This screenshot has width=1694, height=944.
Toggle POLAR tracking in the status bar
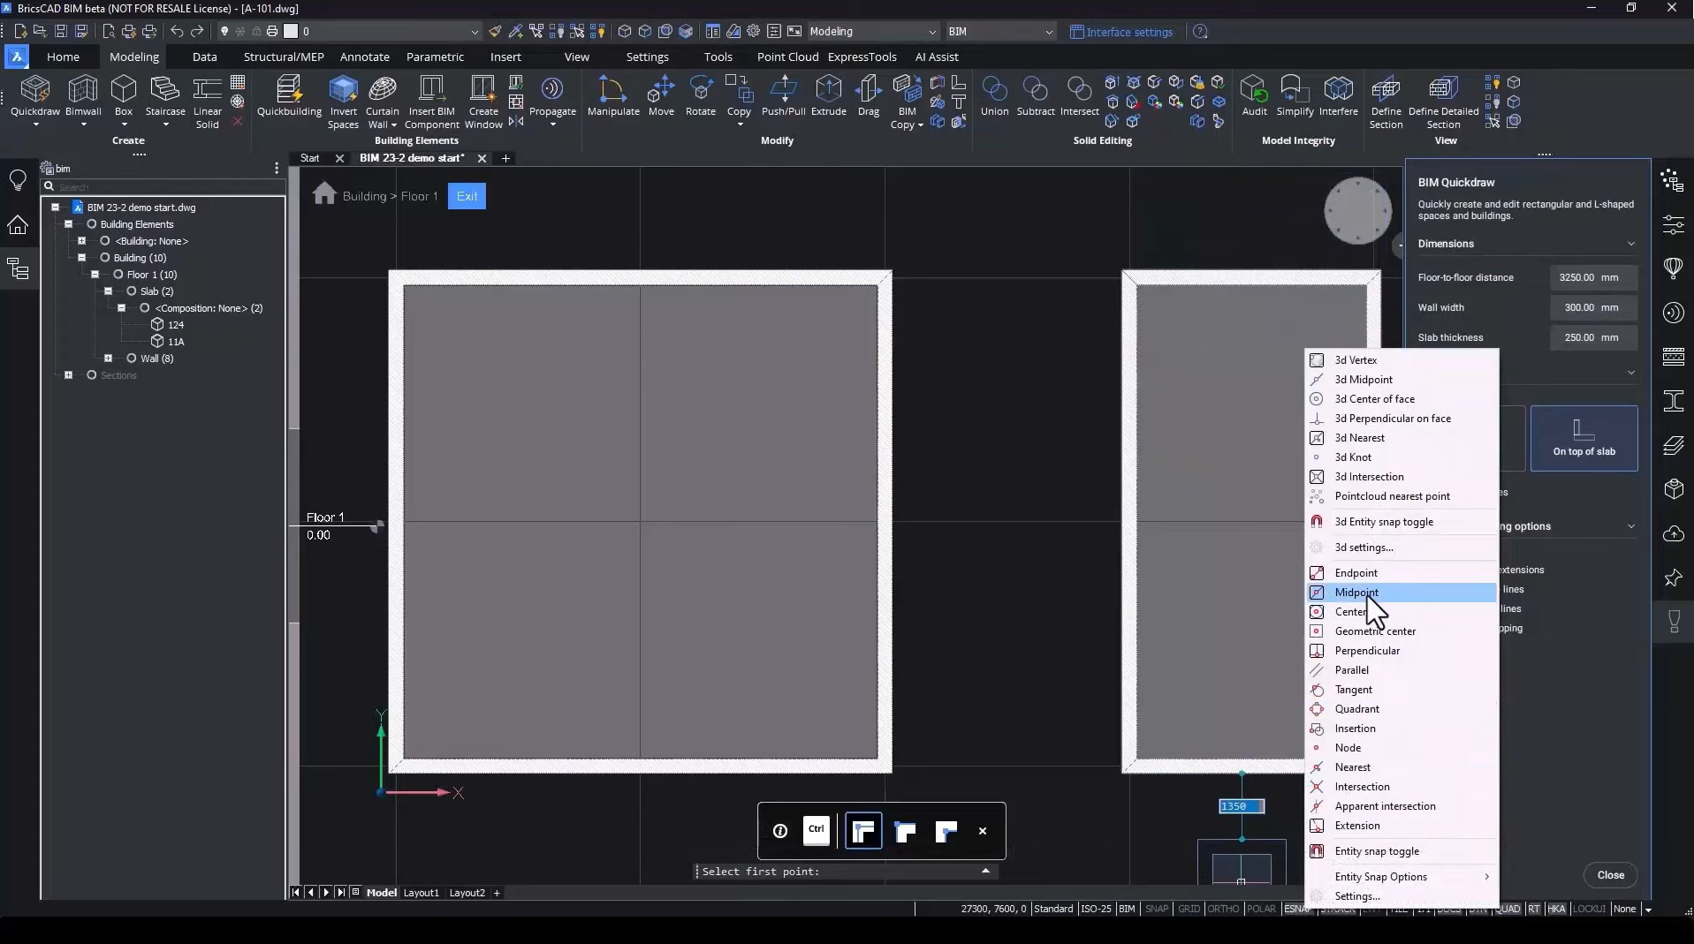point(1262,909)
